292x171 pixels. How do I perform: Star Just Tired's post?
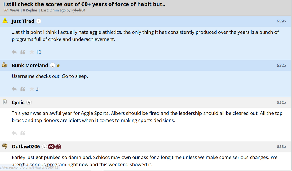(x=32, y=52)
